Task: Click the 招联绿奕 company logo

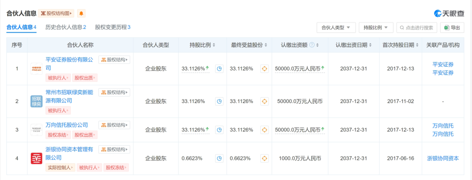Action: pyautogui.click(x=36, y=101)
